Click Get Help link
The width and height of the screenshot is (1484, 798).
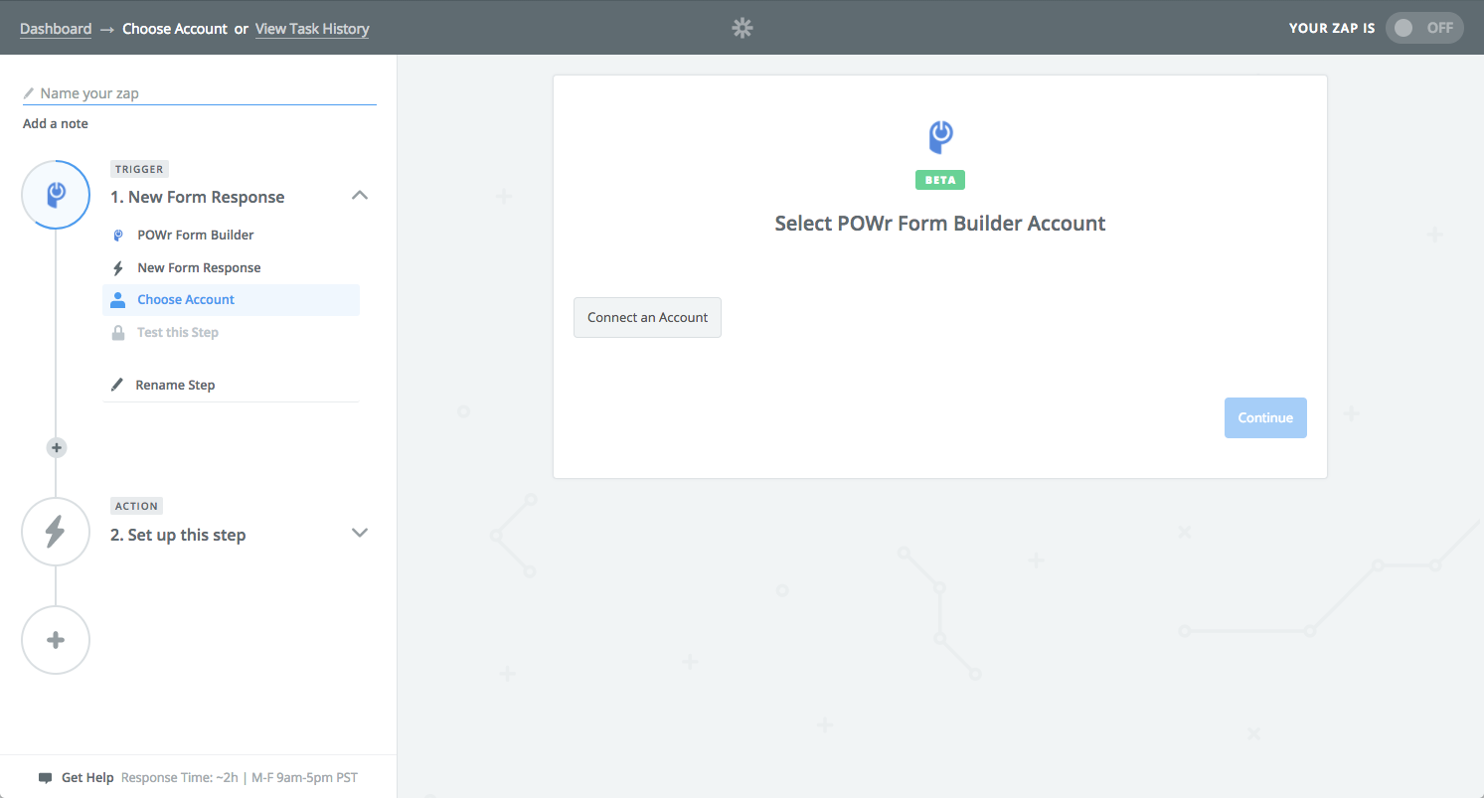point(87,778)
